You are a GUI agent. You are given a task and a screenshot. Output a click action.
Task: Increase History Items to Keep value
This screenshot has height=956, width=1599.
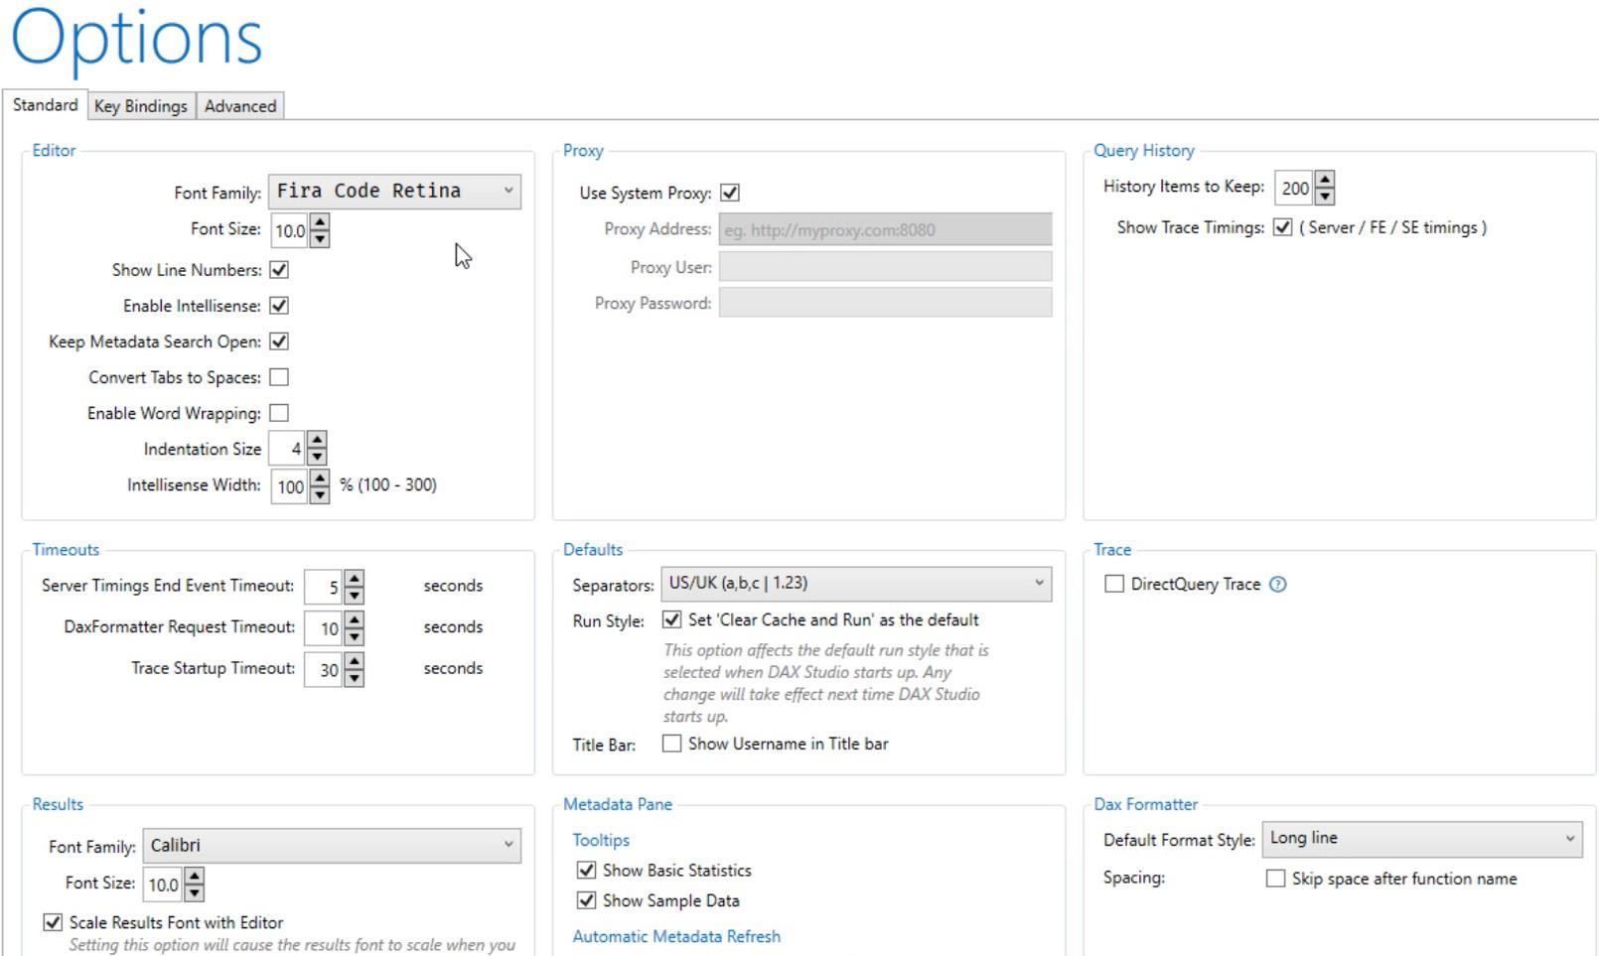pos(1325,179)
